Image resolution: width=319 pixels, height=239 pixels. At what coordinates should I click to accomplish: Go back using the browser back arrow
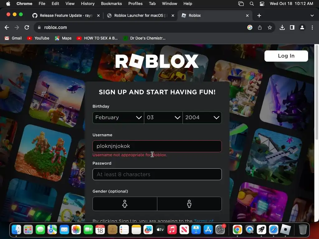[x=7, y=27]
